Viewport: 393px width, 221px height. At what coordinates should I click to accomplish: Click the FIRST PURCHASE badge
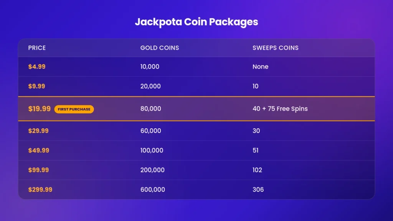(x=74, y=109)
